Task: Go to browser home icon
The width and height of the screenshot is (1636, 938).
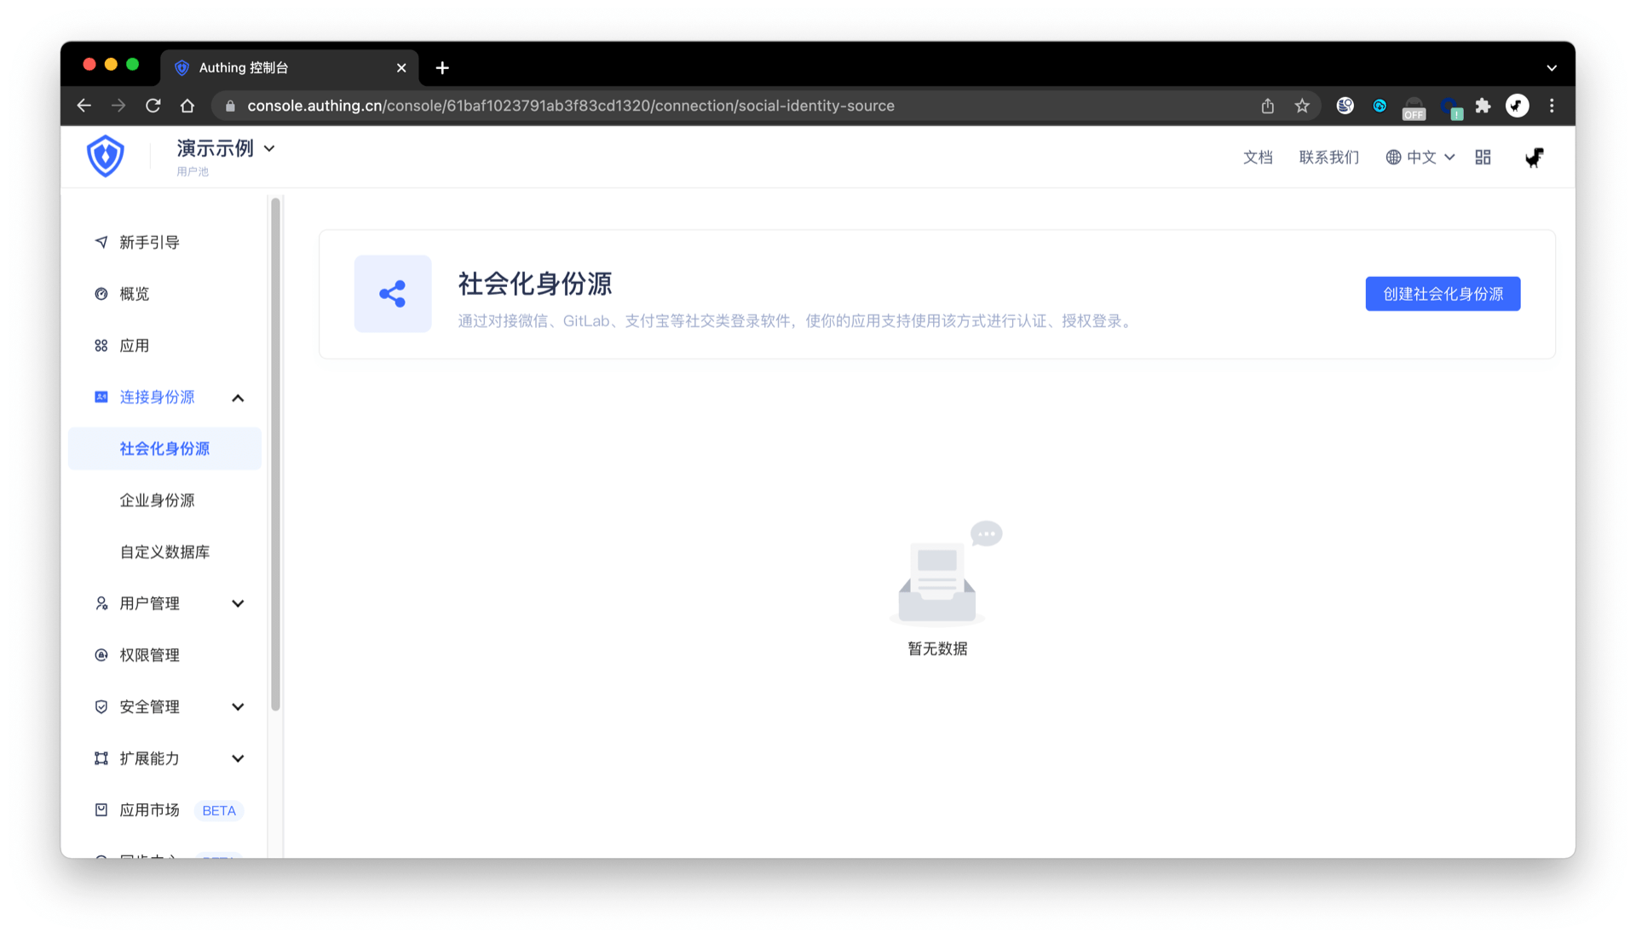Action: click(187, 106)
